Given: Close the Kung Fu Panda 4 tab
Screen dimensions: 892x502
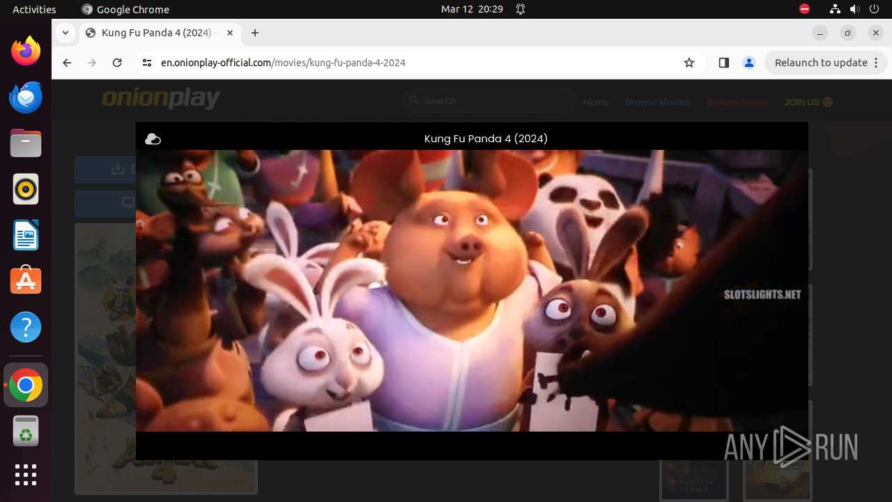Looking at the screenshot, I should pyautogui.click(x=230, y=33).
